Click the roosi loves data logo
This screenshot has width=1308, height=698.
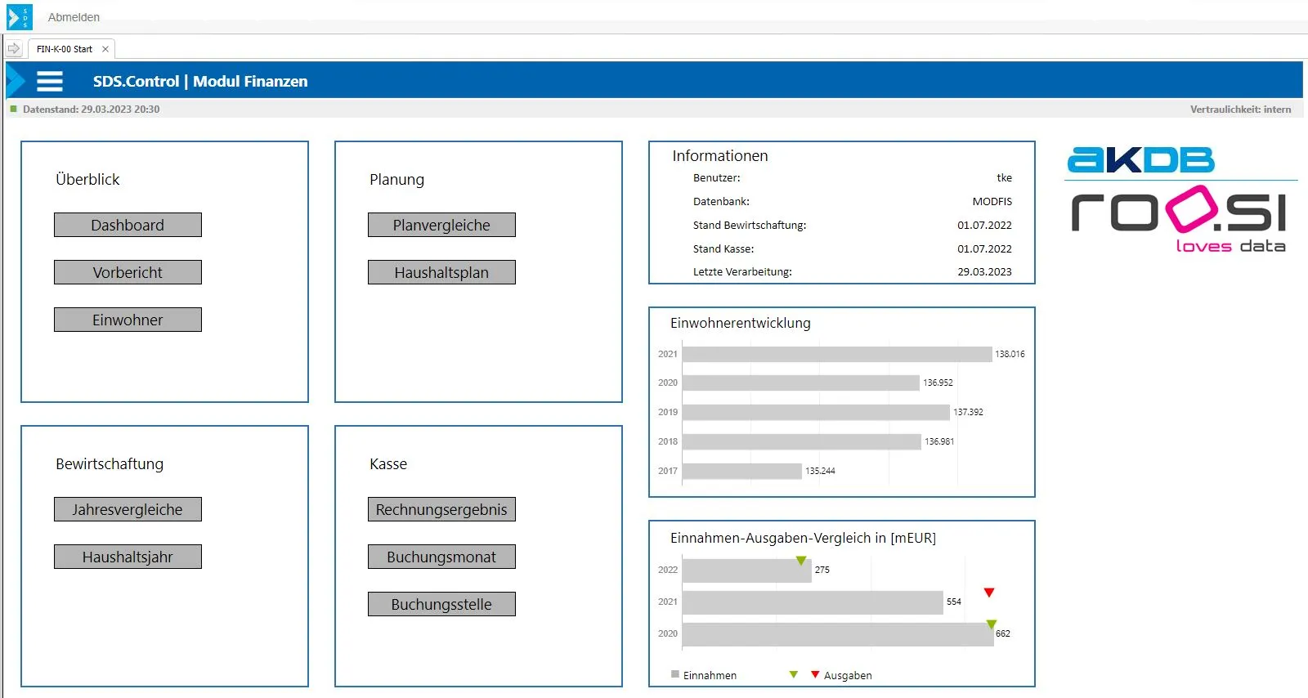pyautogui.click(x=1179, y=219)
